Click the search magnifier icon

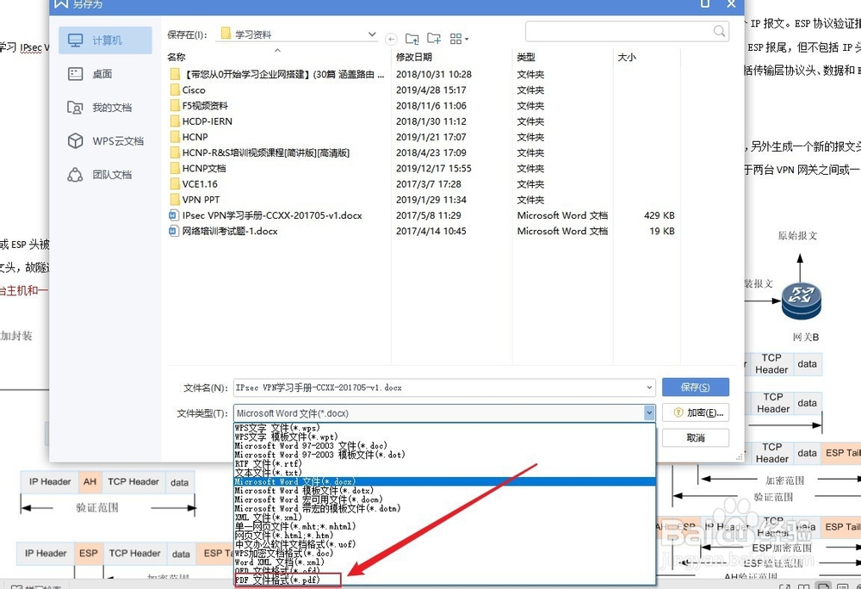pos(718,30)
